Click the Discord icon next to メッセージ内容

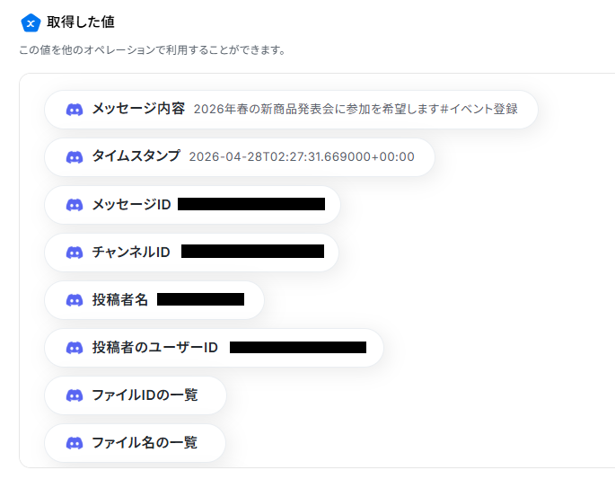(x=75, y=110)
